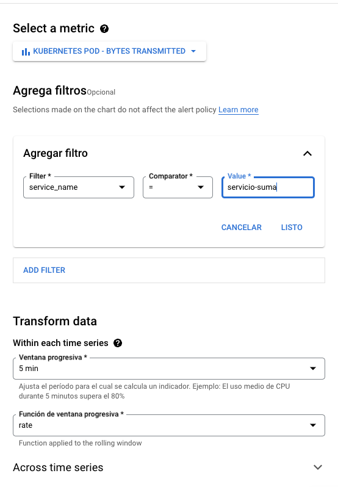Click the arrow in Ventana progresiva field
The image size is (338, 487).
(313, 369)
